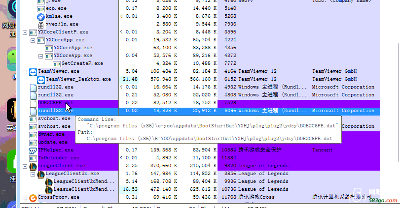Collapse the LeagueClientUx.exe subtree
Viewport: 400px width, 208px height.
coord(33,175)
